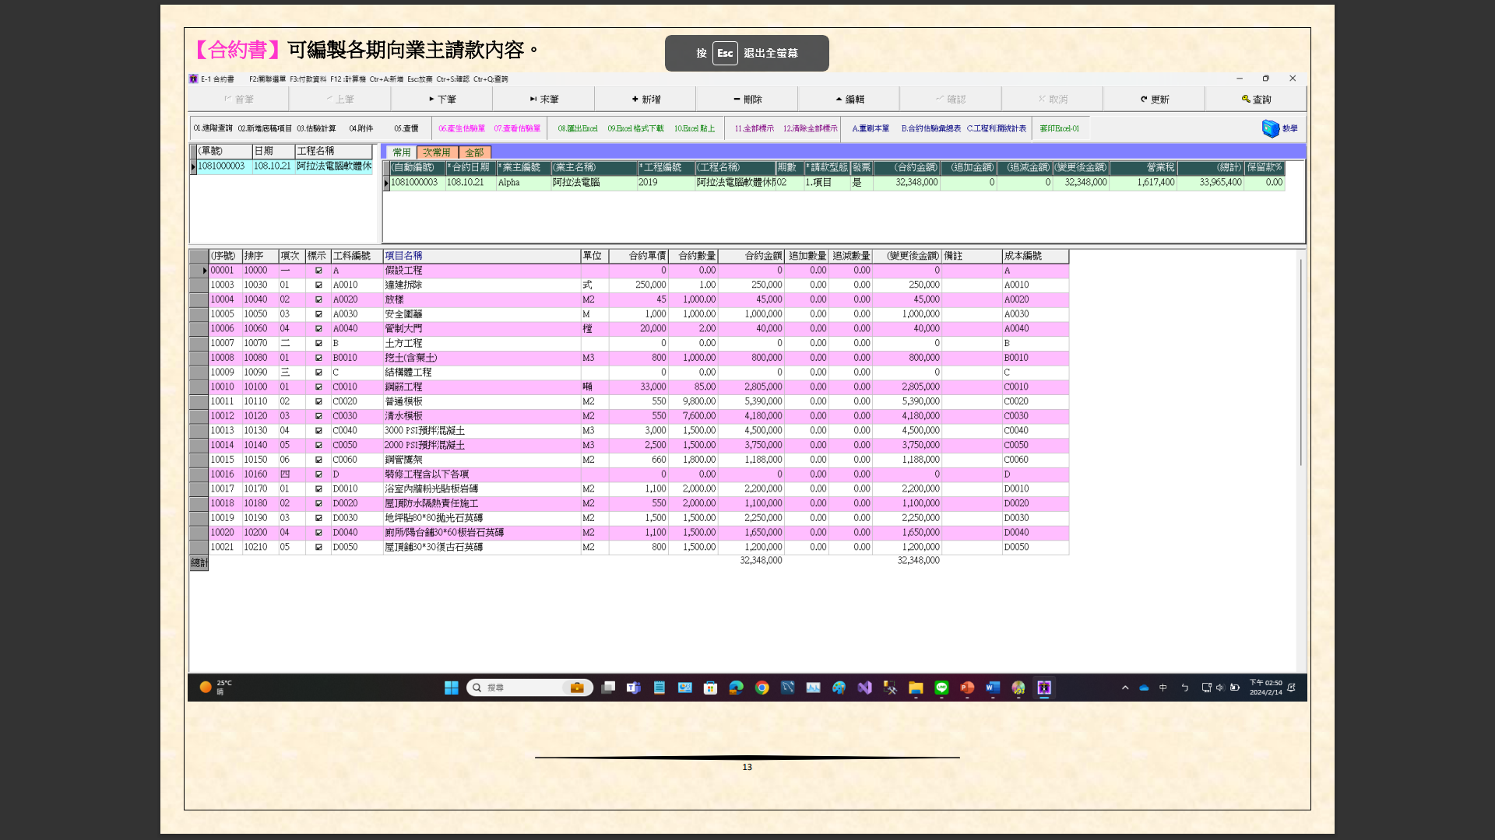Click 08.匯出Excel toolbar link
The width and height of the screenshot is (1495, 840).
click(x=577, y=128)
